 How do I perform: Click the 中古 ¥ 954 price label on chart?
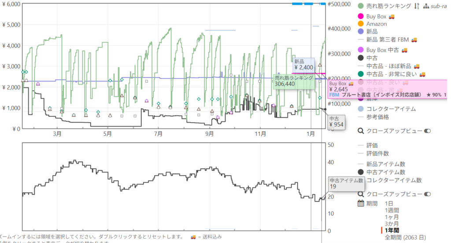336,122
